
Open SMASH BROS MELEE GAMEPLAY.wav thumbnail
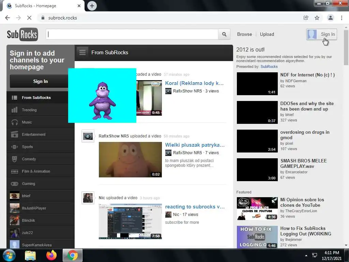pos(257,170)
